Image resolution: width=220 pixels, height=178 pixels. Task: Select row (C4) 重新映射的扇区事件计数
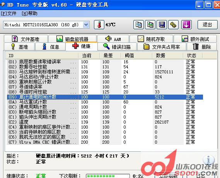[105, 127]
